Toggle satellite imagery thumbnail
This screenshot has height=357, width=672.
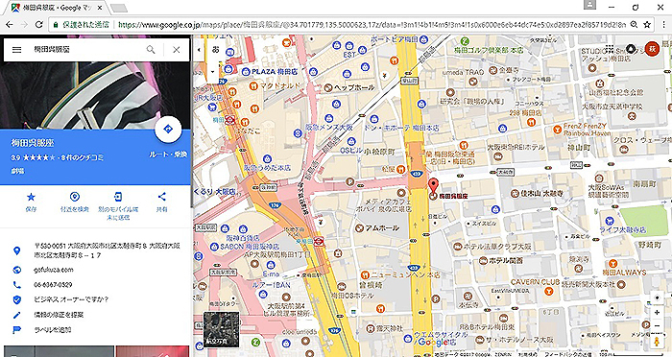(x=221, y=329)
